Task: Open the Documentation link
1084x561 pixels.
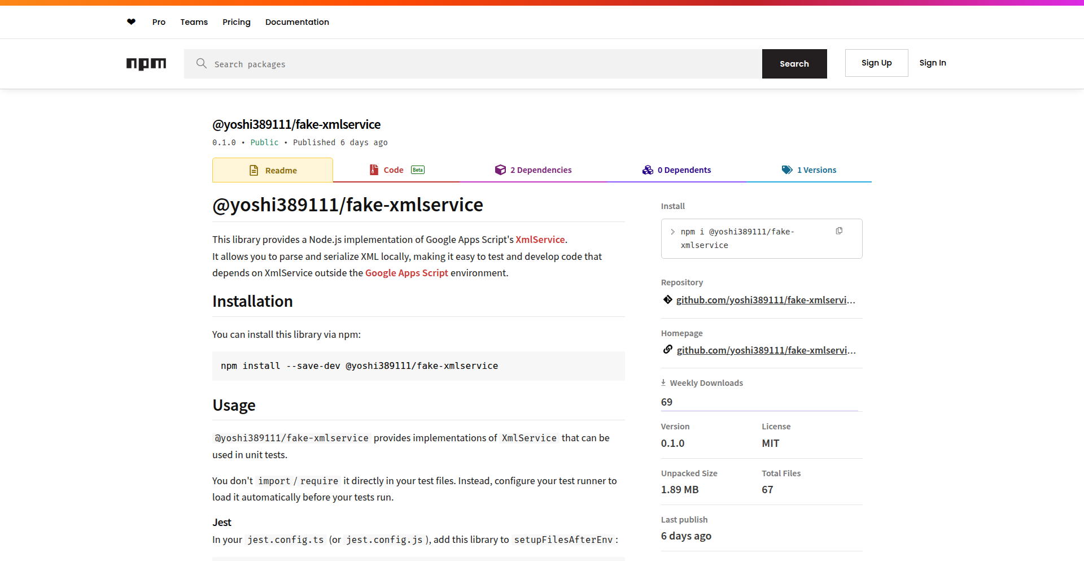Action: coord(297,22)
